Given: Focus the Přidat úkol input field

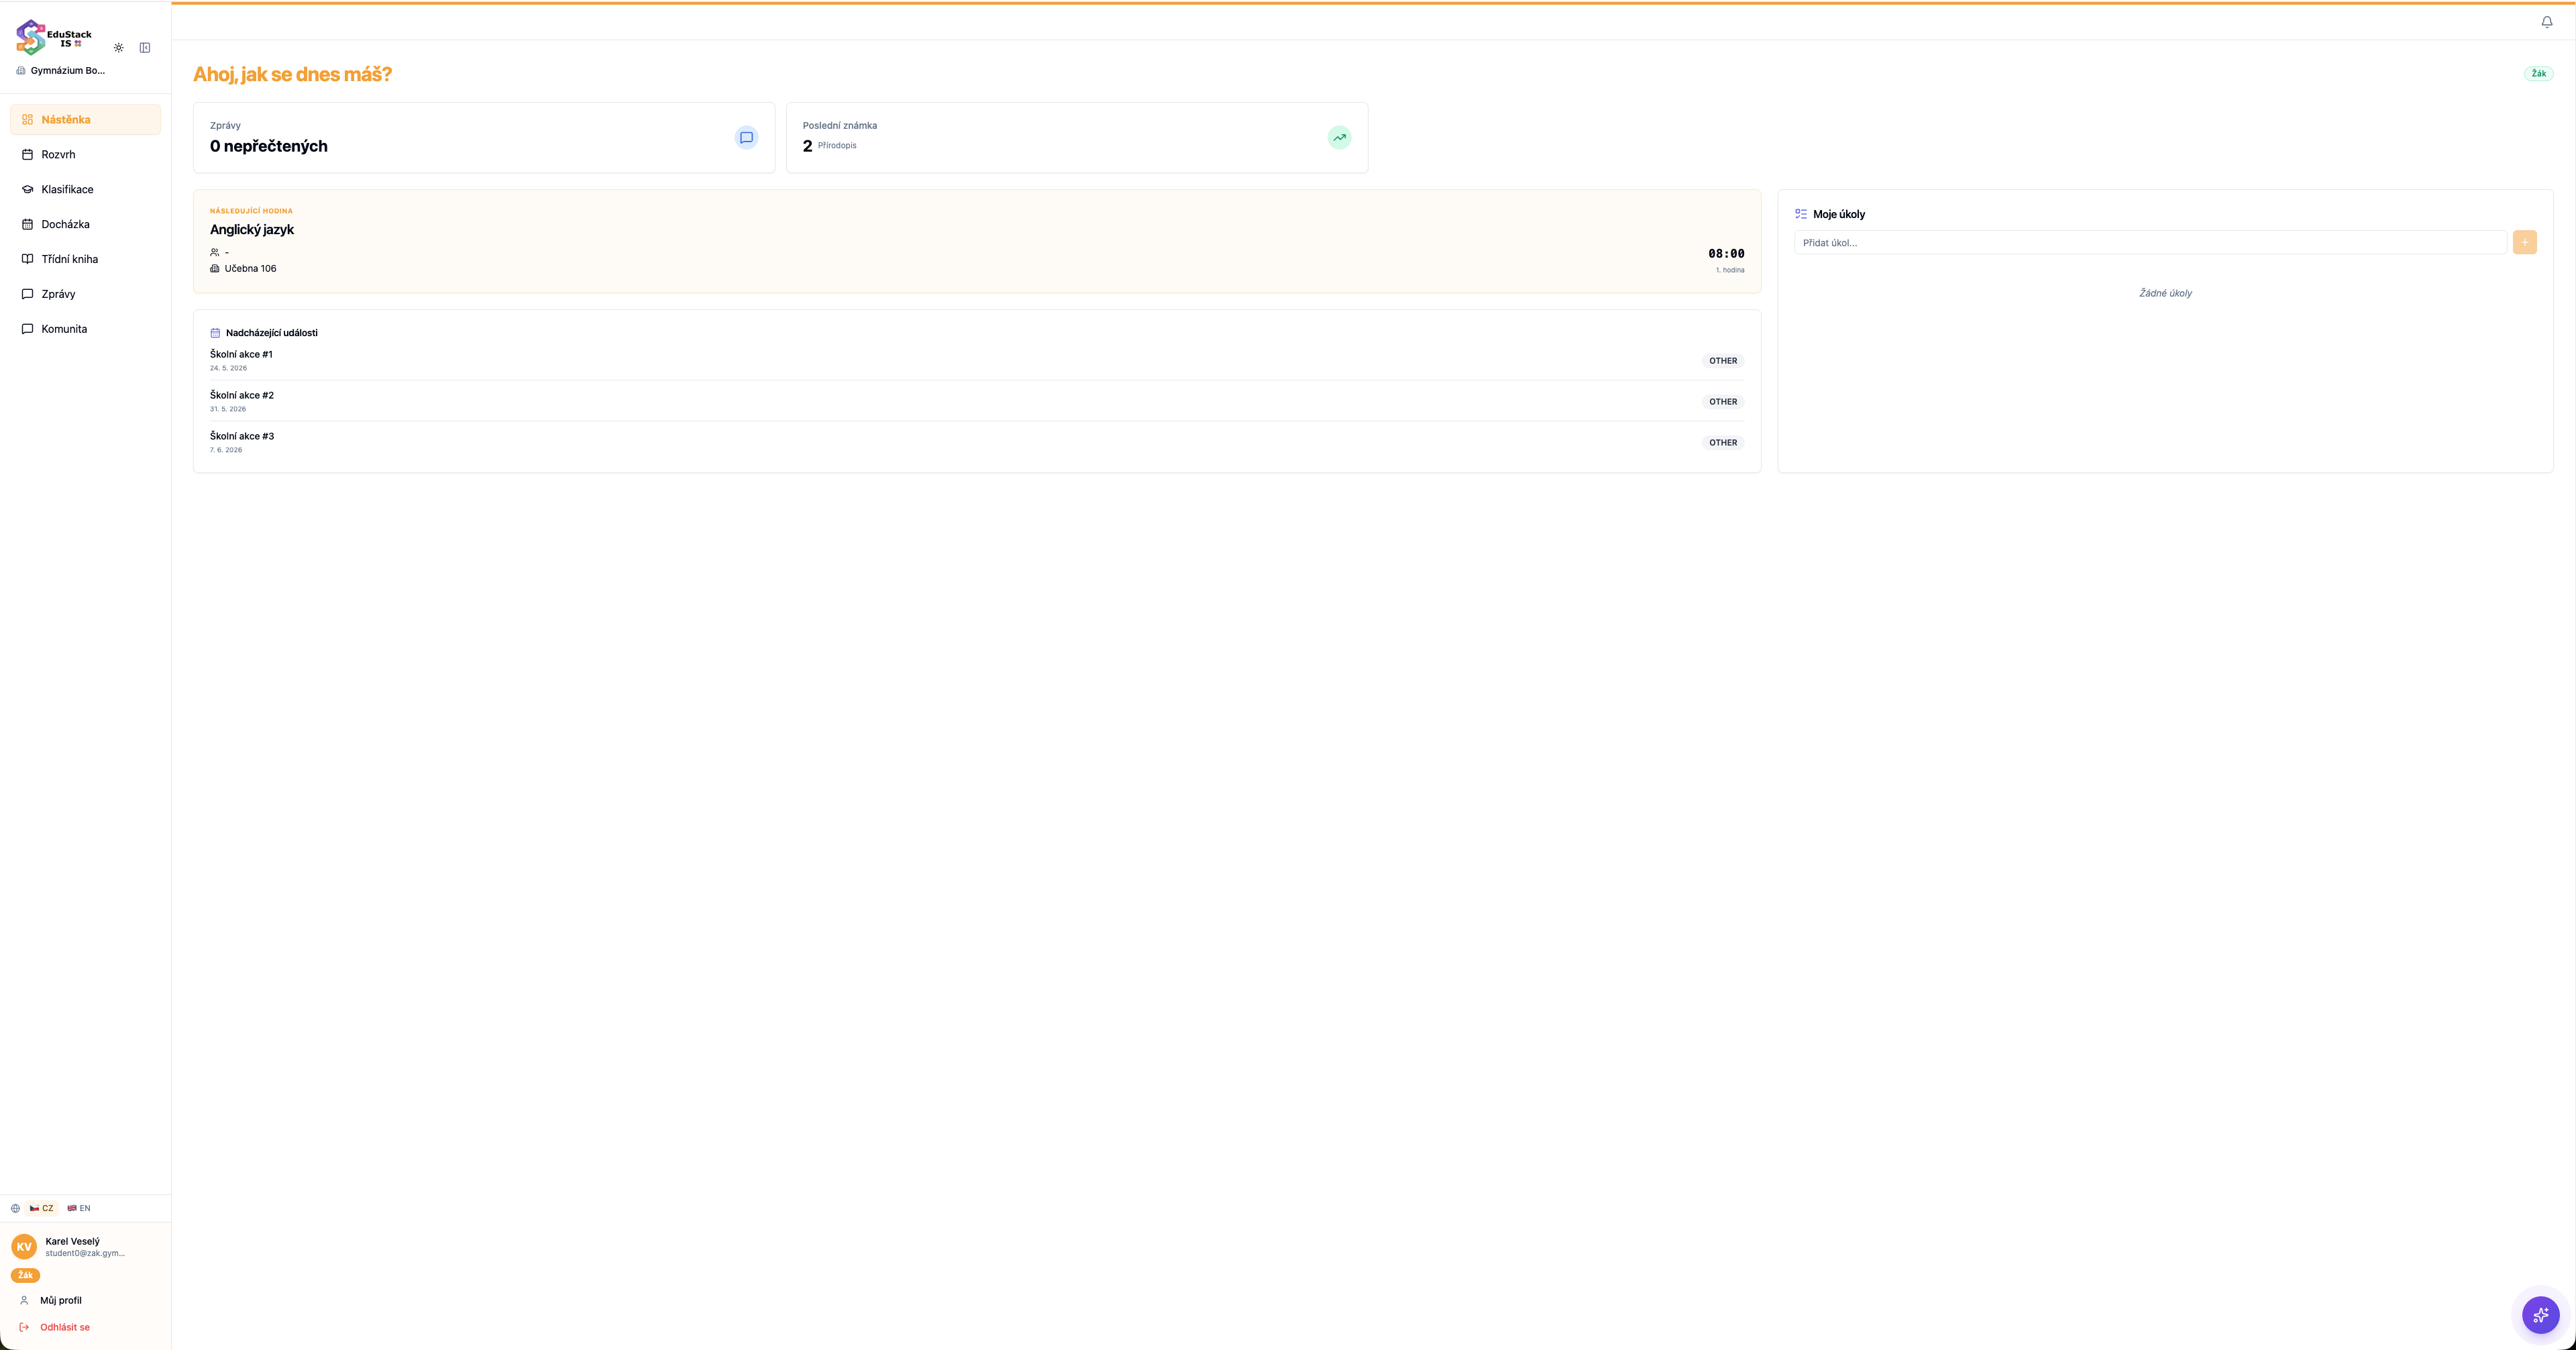Looking at the screenshot, I should [2150, 243].
